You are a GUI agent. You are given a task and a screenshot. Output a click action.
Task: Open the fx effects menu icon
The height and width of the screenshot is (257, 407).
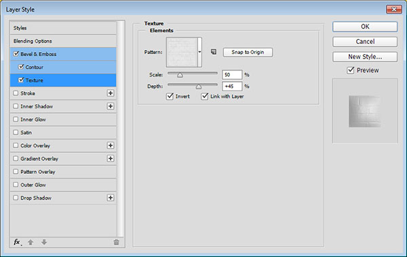pyautogui.click(x=18, y=242)
